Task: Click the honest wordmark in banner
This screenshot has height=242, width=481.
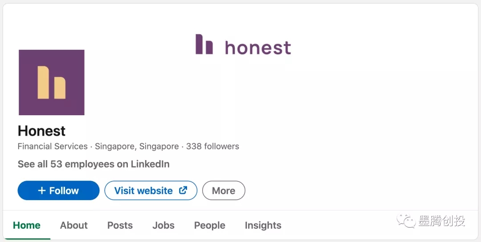Action: tap(258, 47)
